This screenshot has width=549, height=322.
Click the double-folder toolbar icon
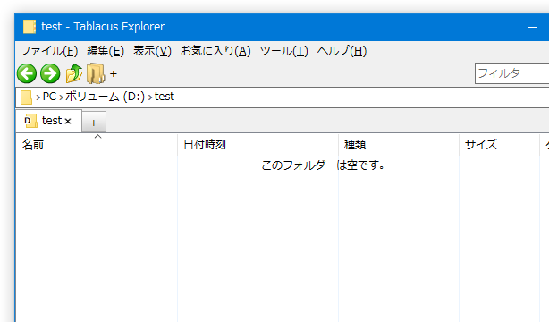(x=96, y=73)
